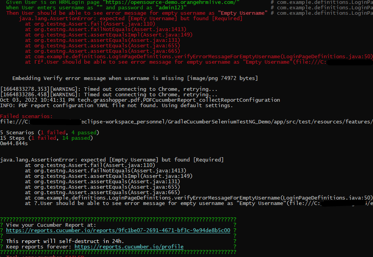This screenshot has width=373, height=257.
Task: Open the reports.cucumber.io/profile link
Action: click(x=129, y=247)
